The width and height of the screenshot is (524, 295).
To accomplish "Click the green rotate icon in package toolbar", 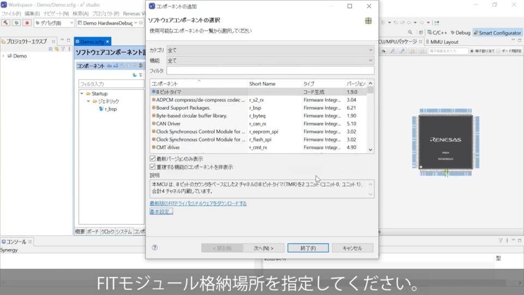I will point(383,51).
